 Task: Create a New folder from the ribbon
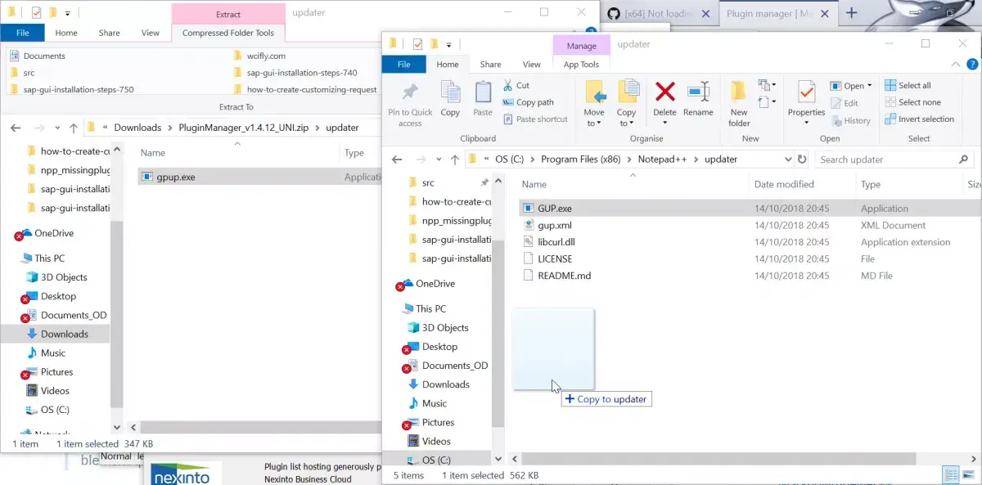click(x=739, y=103)
